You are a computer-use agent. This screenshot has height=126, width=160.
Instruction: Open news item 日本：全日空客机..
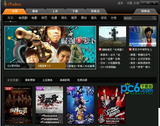click(141, 59)
